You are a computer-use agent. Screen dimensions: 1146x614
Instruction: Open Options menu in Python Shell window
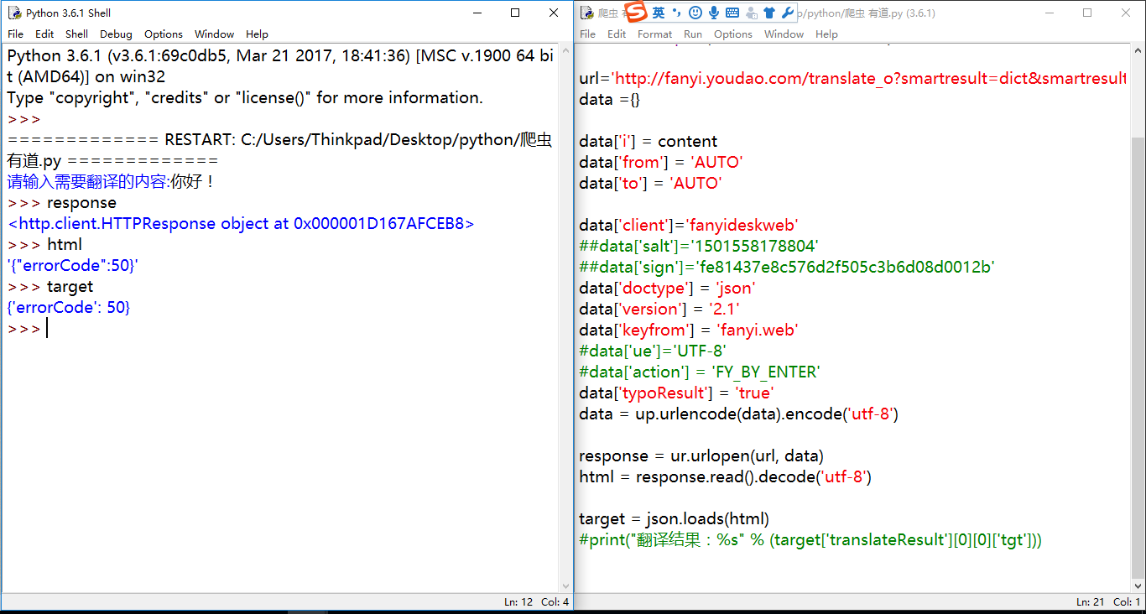pyautogui.click(x=163, y=34)
